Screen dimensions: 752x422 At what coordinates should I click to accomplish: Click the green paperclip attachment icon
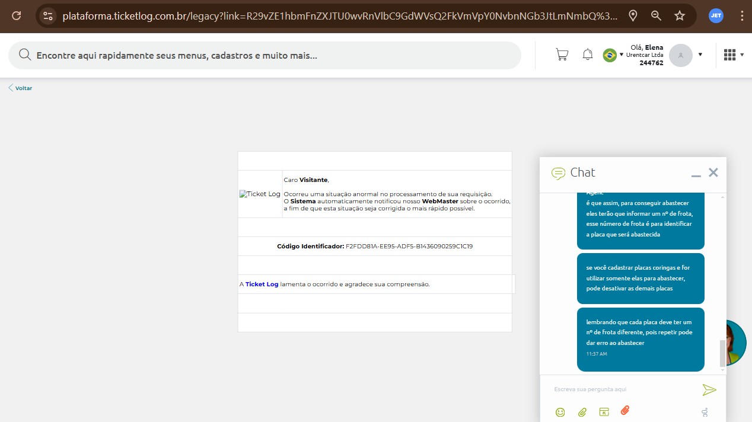(582, 412)
